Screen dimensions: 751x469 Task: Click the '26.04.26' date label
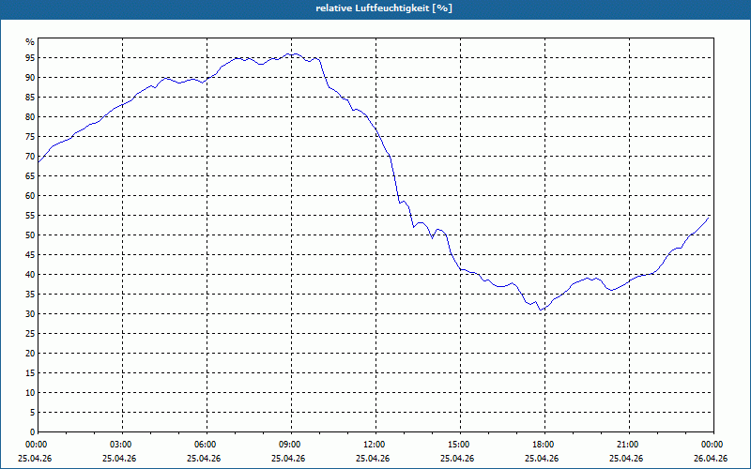coord(712,459)
